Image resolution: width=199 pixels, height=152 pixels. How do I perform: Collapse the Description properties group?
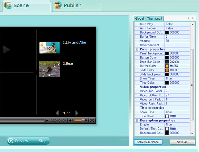coord(137,120)
